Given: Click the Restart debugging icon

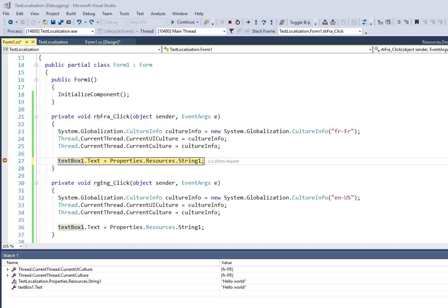Looking at the screenshot, I should (x=238, y=22).
